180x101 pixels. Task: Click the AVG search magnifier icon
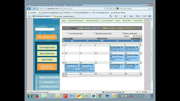(x=149, y=8)
